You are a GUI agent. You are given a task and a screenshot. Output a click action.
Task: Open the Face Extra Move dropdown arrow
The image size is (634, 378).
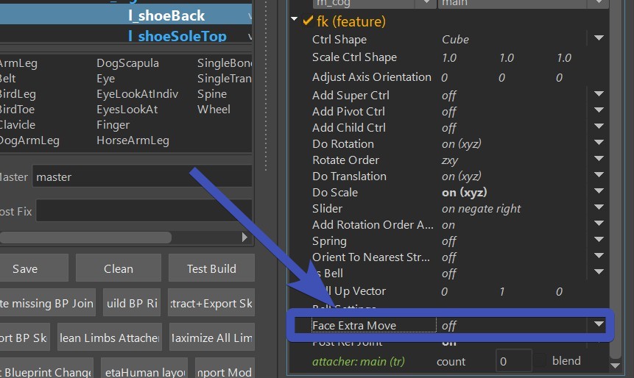599,324
